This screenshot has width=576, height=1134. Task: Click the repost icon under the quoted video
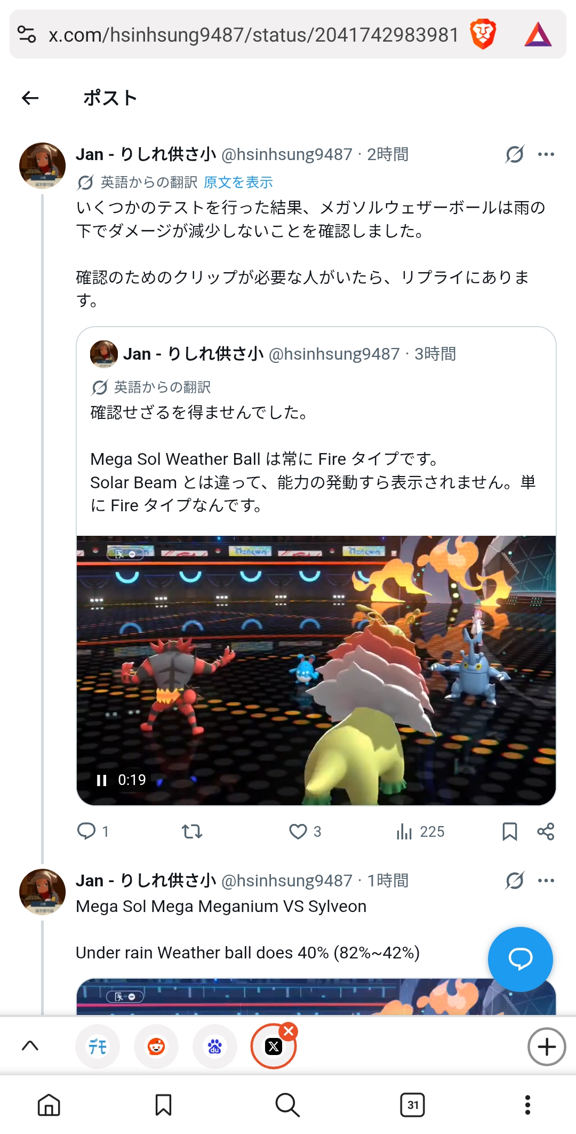tap(192, 831)
